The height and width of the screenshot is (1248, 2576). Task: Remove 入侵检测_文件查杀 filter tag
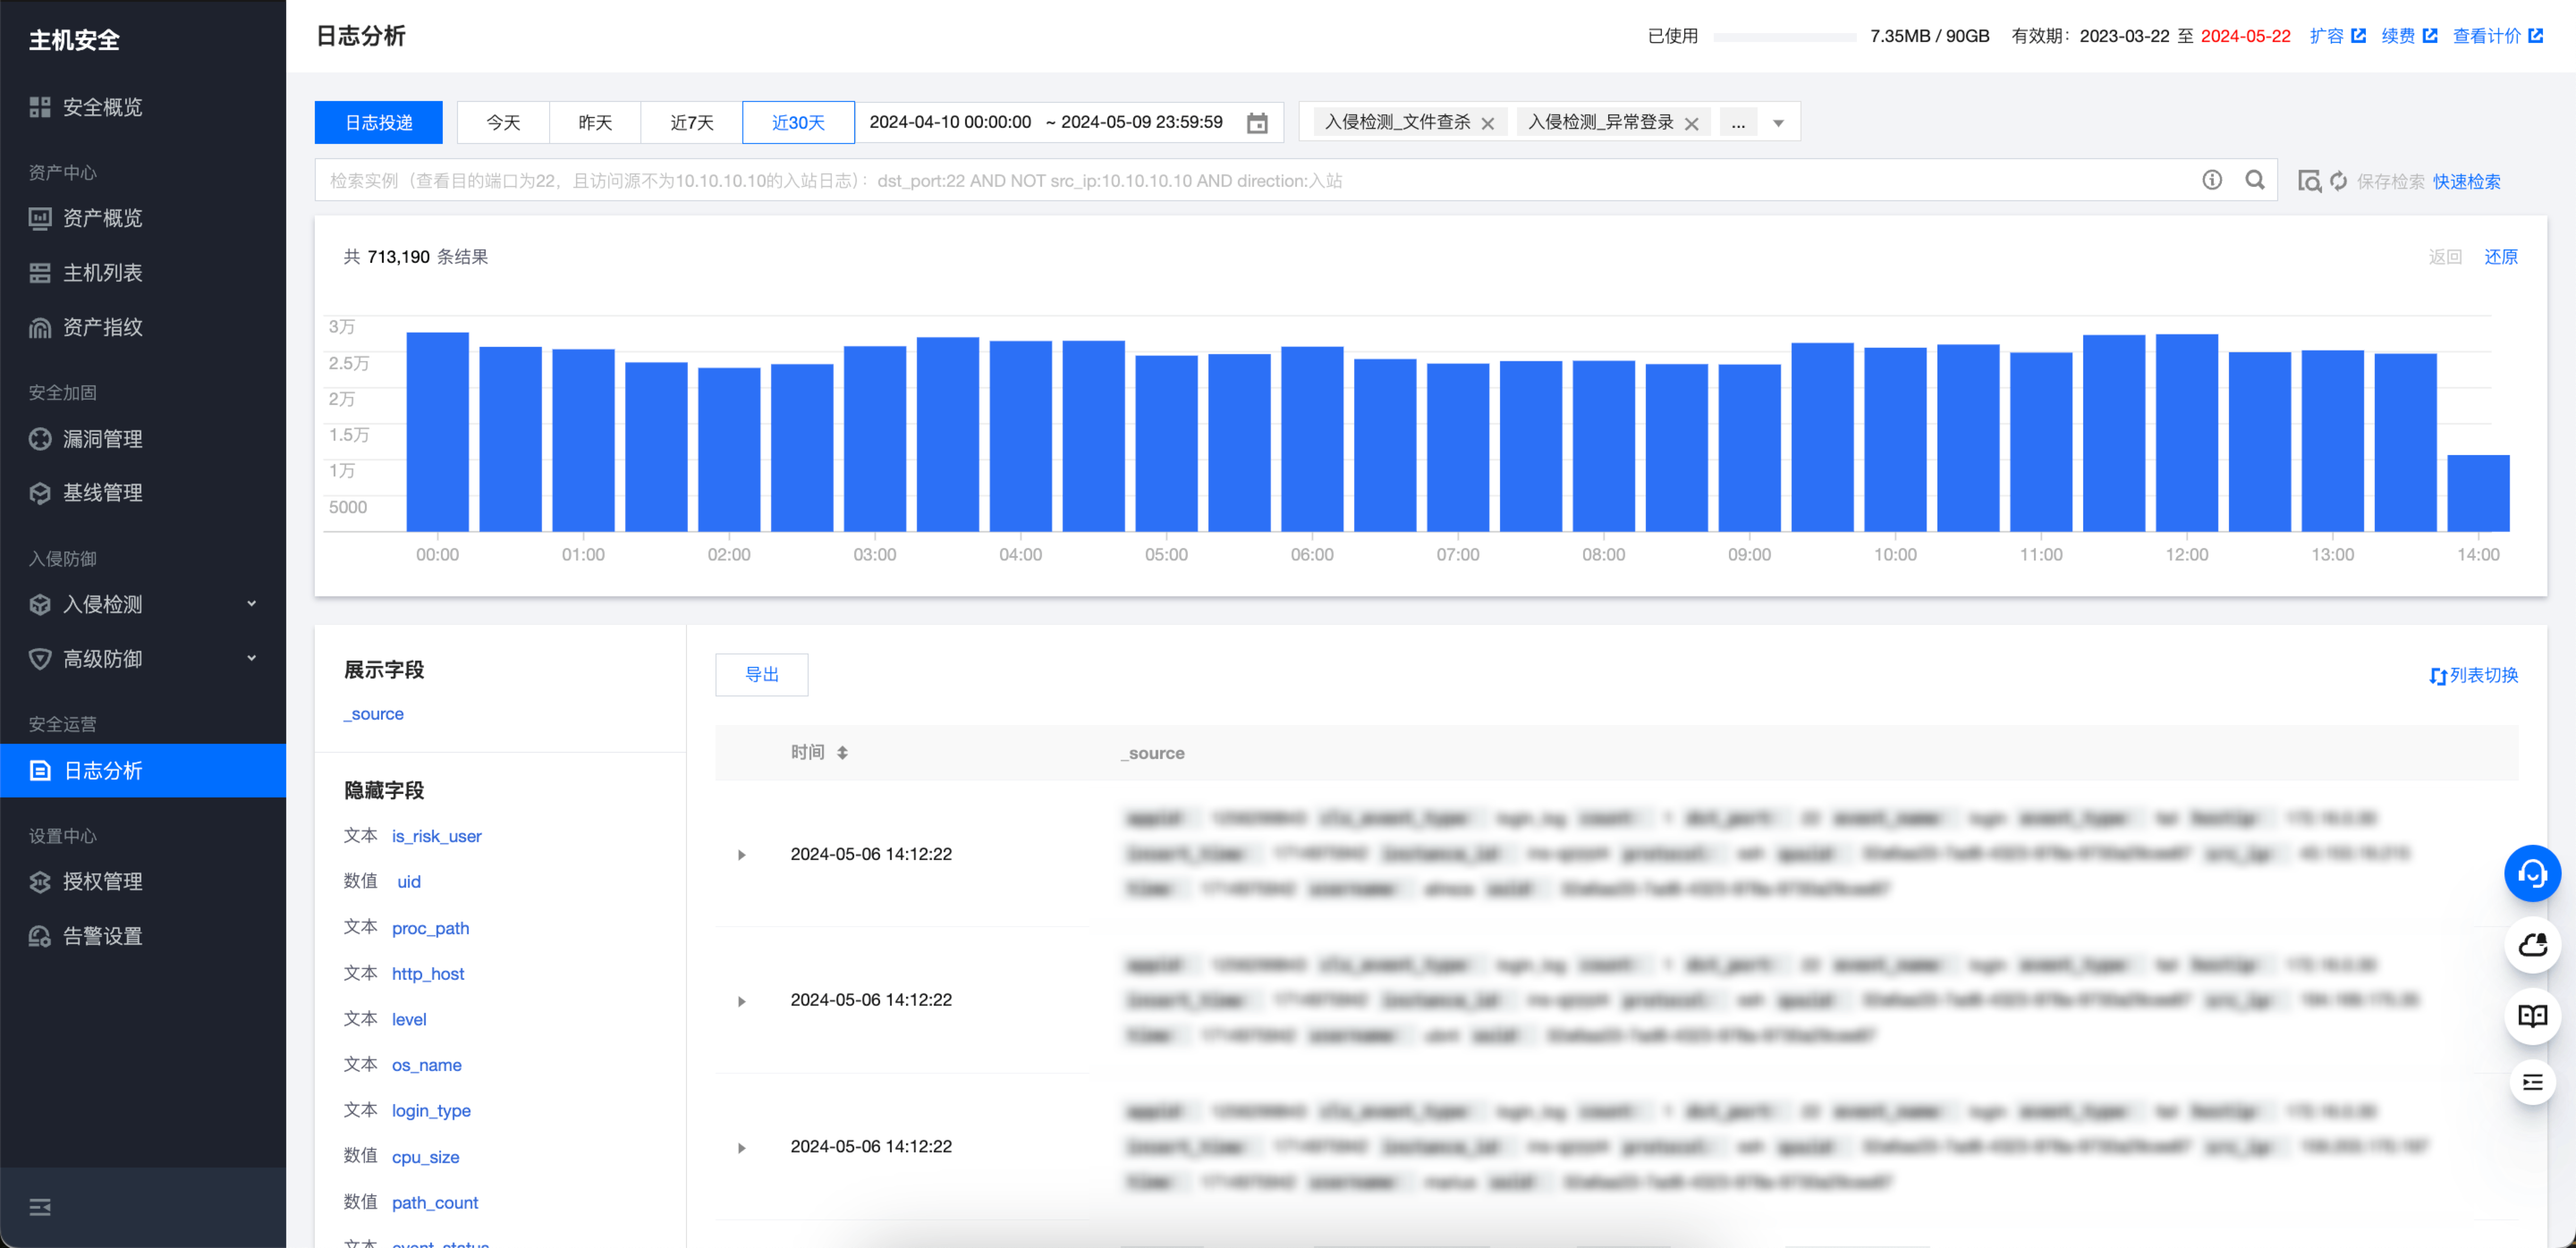(x=1487, y=124)
